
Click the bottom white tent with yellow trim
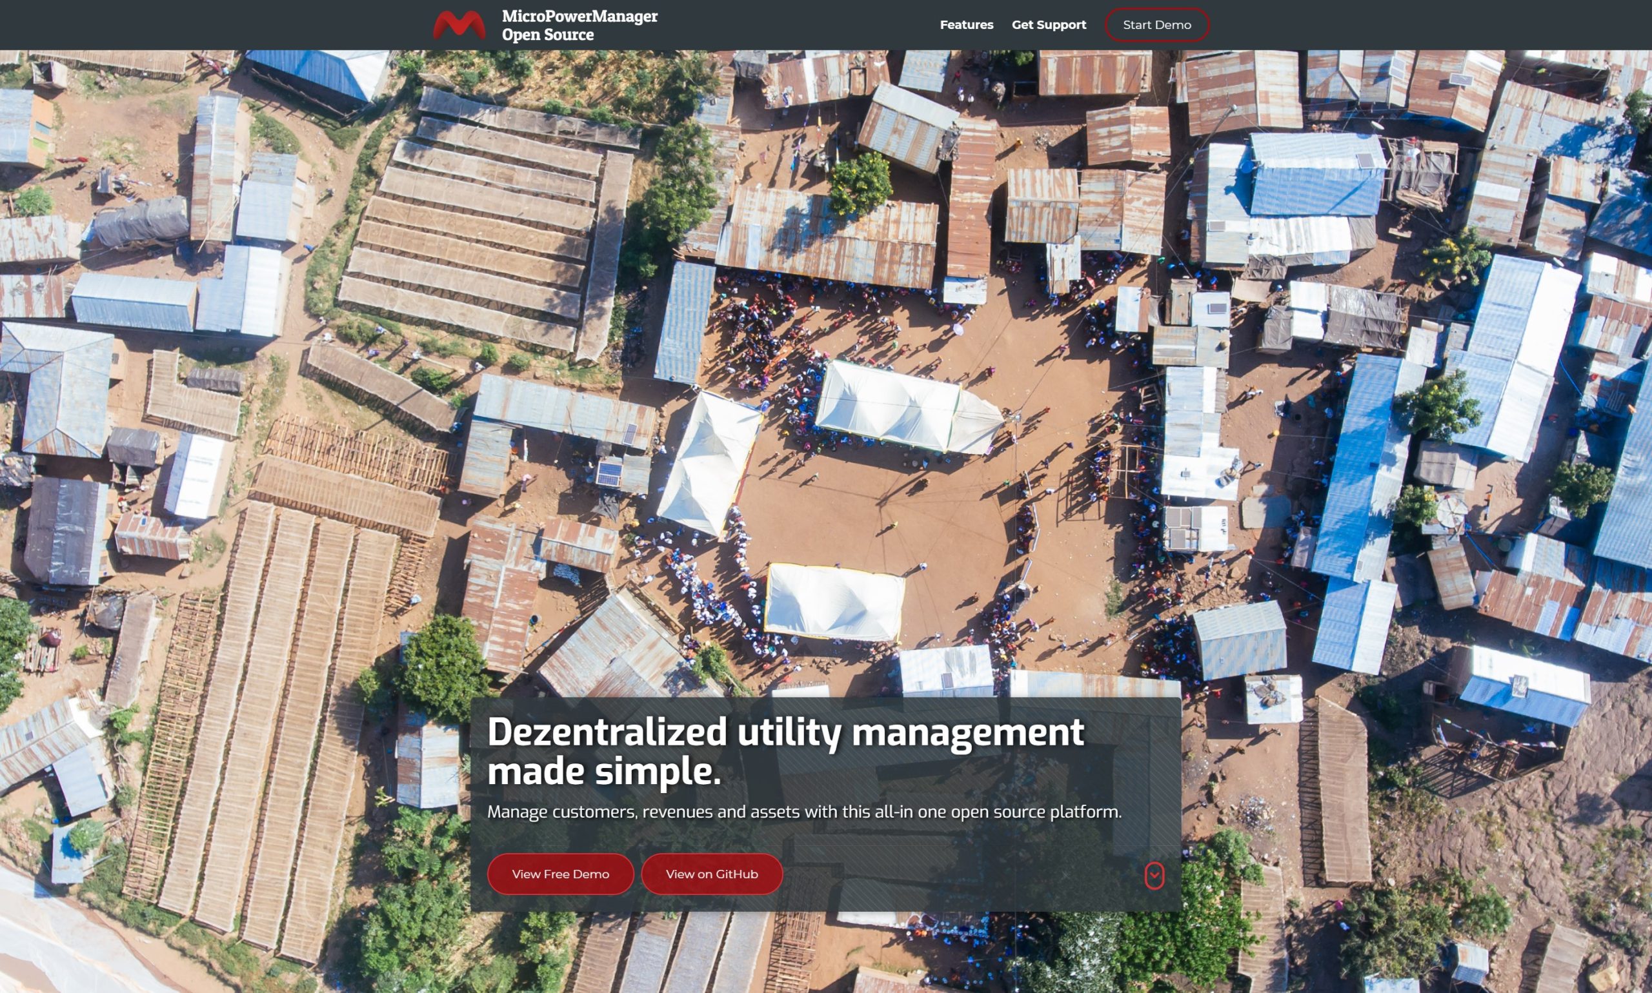tap(834, 602)
